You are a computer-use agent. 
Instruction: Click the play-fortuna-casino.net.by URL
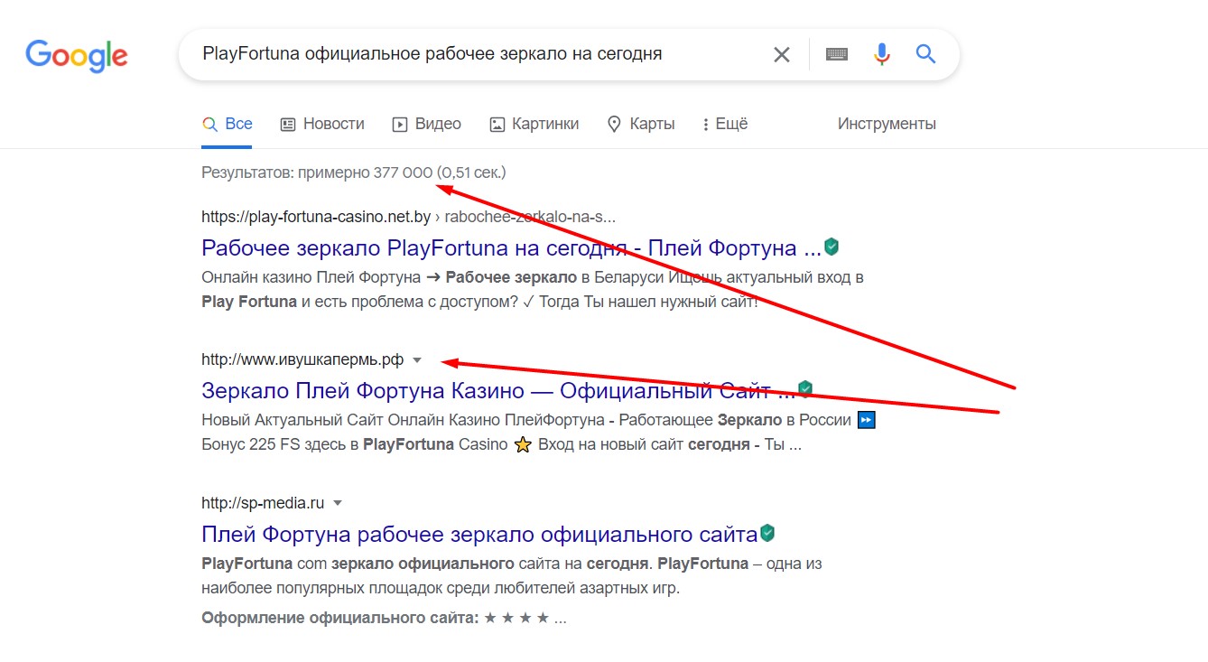tap(314, 217)
